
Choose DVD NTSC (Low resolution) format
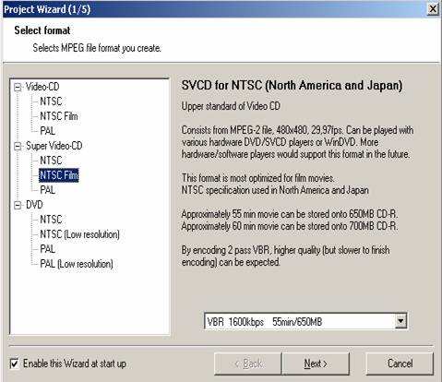[x=79, y=234]
